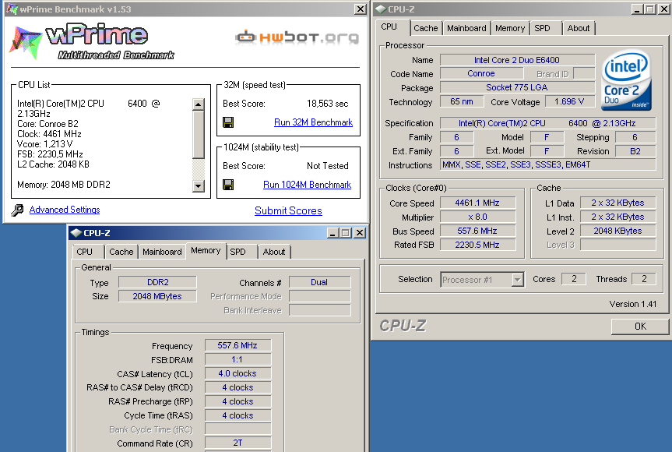
Task: Click the Submit Scores link
Action: coord(288,210)
